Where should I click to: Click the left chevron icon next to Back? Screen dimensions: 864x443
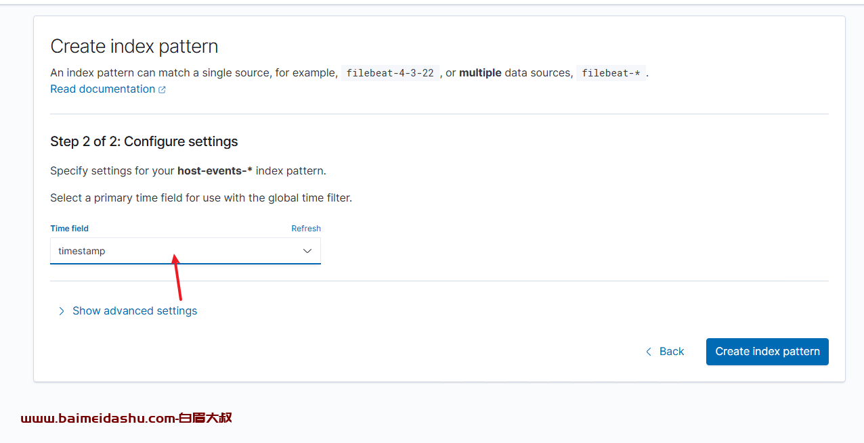click(649, 352)
